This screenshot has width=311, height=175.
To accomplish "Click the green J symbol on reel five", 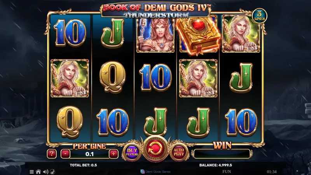I will [x=241, y=77].
